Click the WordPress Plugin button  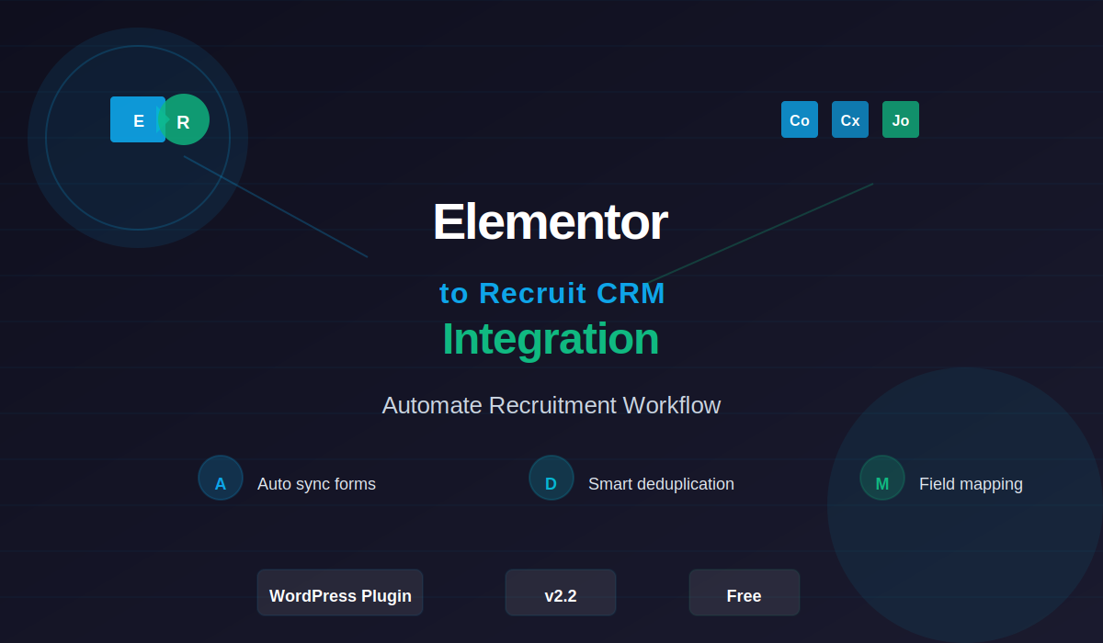tap(340, 592)
